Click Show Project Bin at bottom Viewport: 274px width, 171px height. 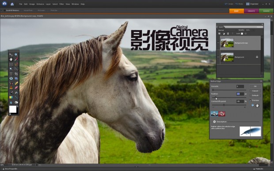[x=10, y=169]
